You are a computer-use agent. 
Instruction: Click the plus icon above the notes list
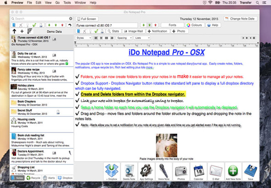22,31
